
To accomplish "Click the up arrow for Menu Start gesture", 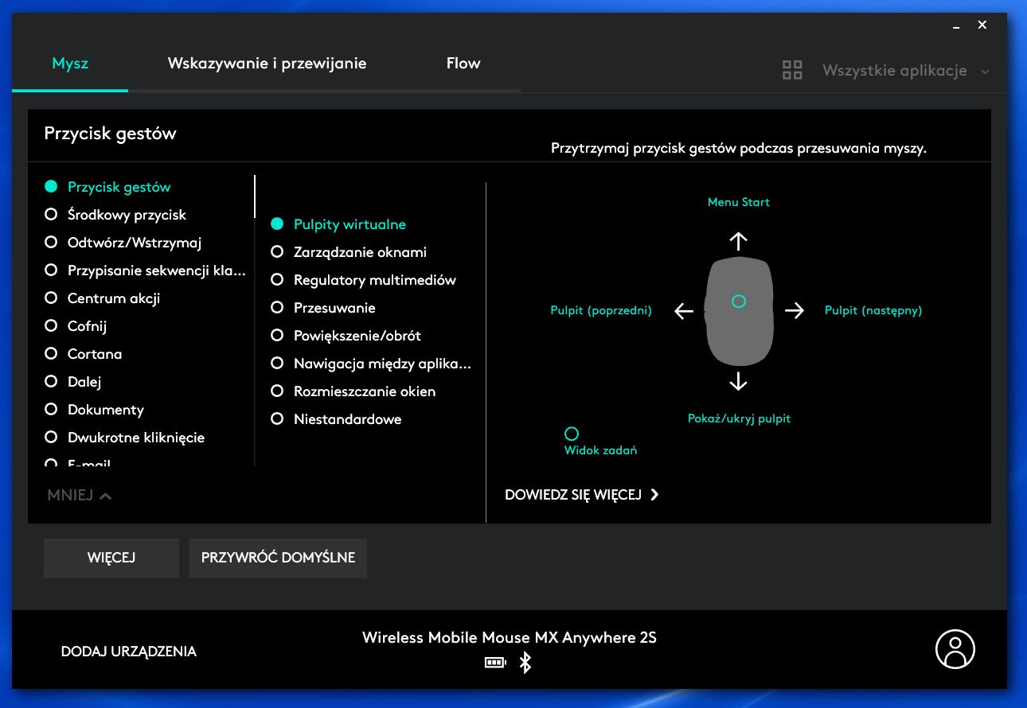I will point(738,241).
